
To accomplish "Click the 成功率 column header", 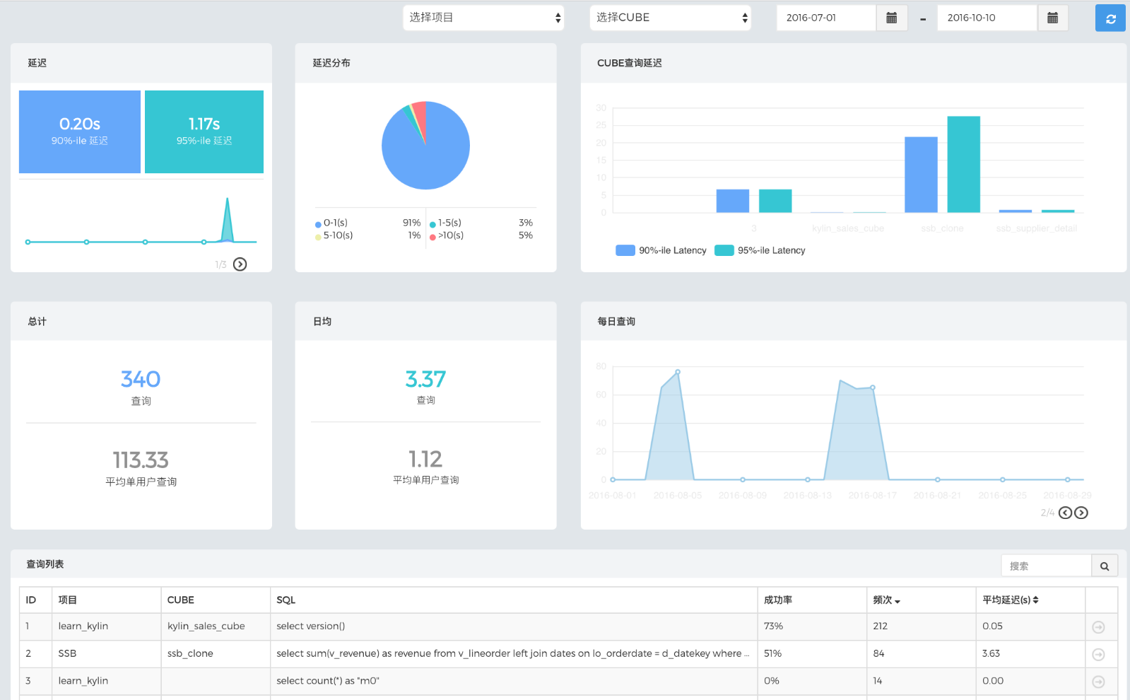I will coord(778,600).
